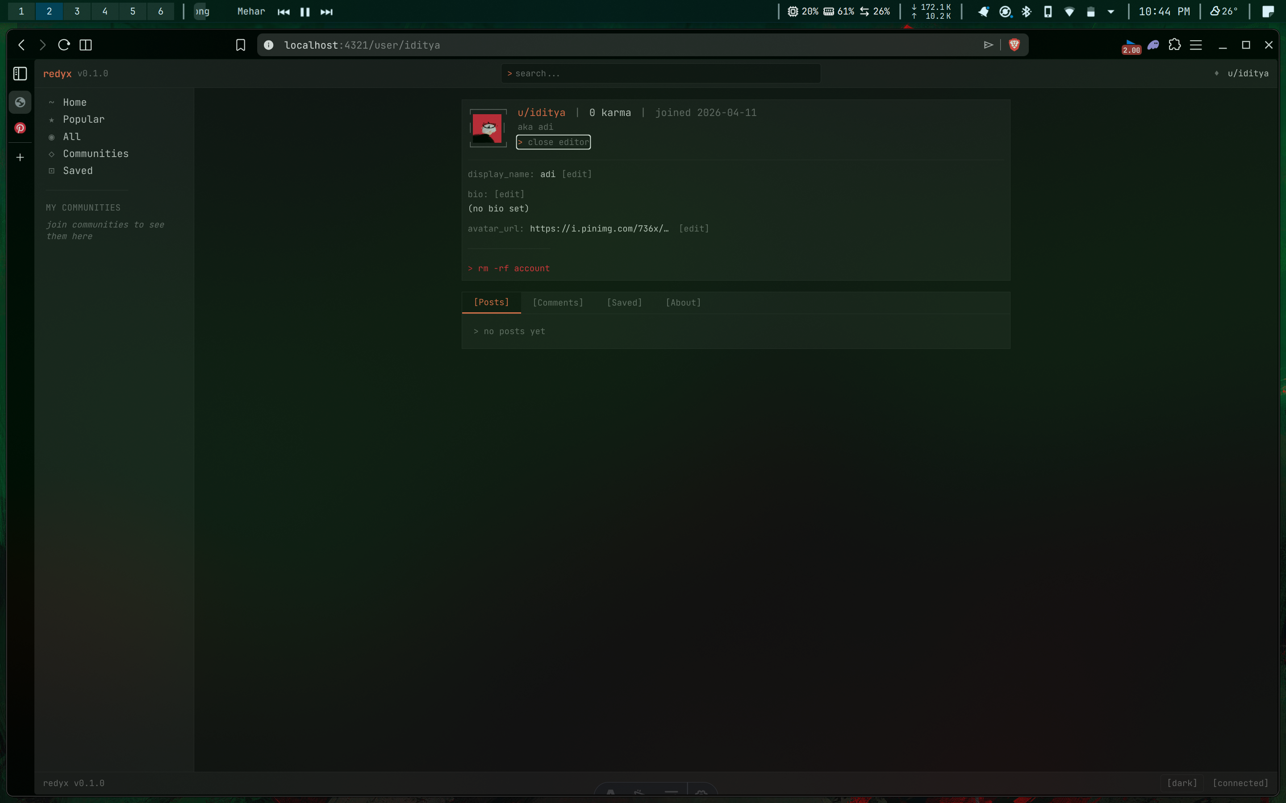Click the split view icon
This screenshot has height=803, width=1286.
86,45
